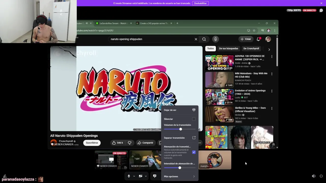Open the chat bubble icon at top right

321,10
